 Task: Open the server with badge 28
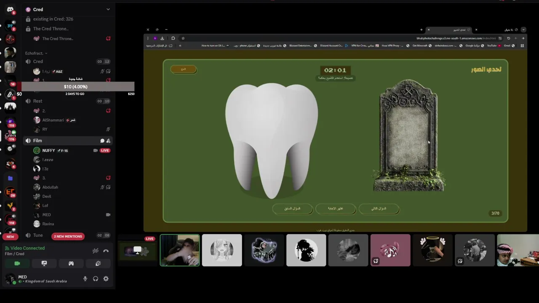tap(10, 192)
